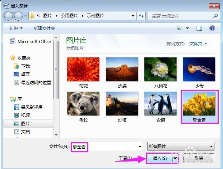This screenshot has width=223, height=169.
Task: Expand arrow after 图片 in path
Action: coord(56,16)
